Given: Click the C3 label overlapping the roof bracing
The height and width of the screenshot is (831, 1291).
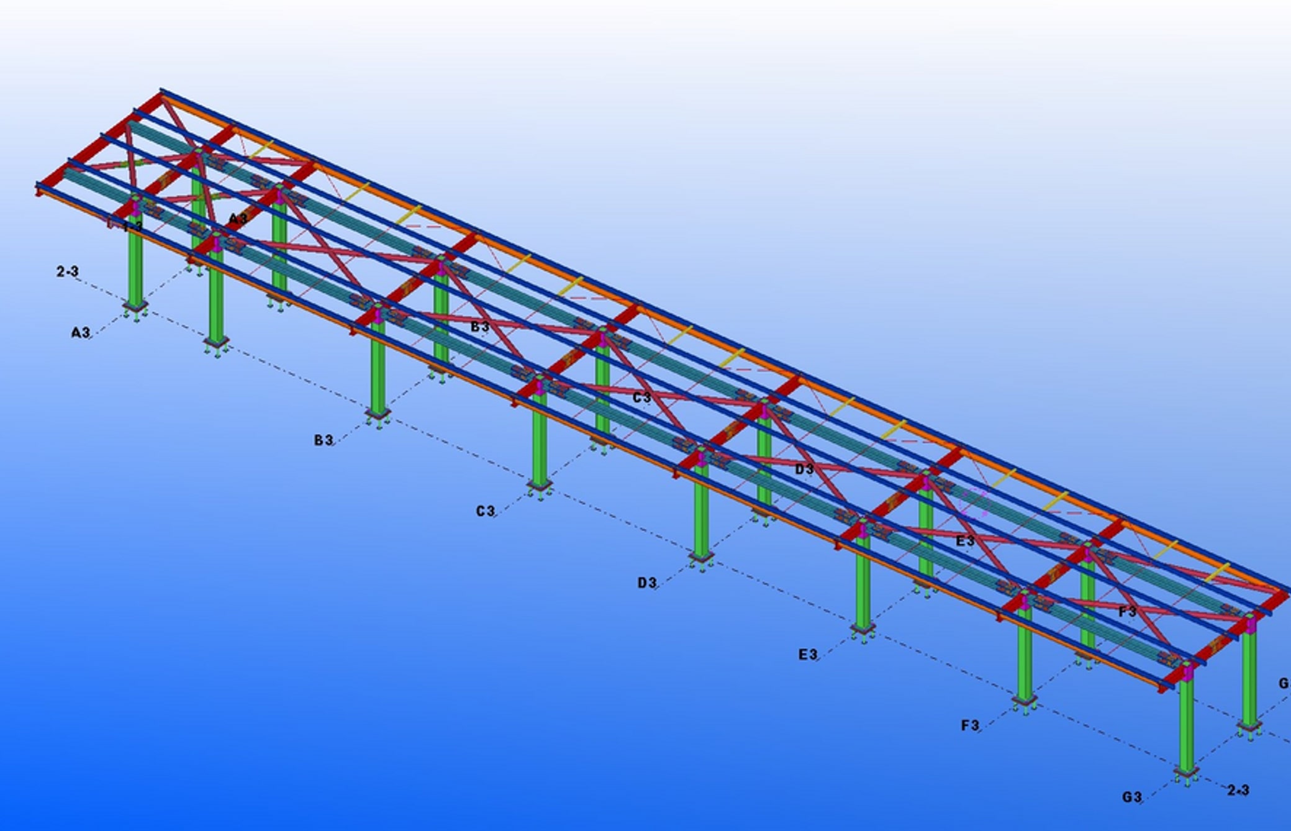Looking at the screenshot, I should 642,397.
